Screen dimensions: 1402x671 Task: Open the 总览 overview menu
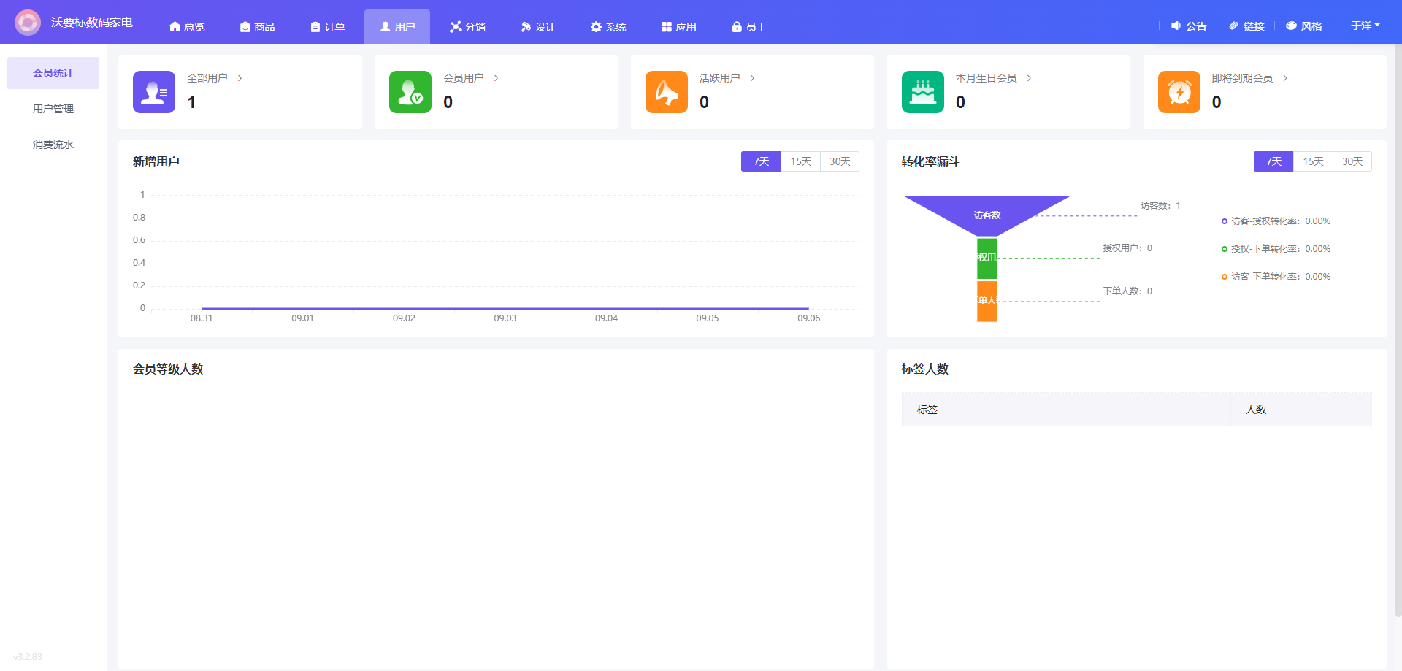click(187, 27)
